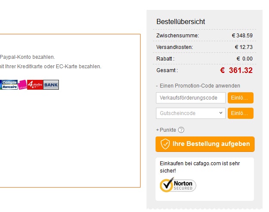Submit with Ihre Bestellung aufgeben
This screenshot has width=269, height=212.
(205, 144)
